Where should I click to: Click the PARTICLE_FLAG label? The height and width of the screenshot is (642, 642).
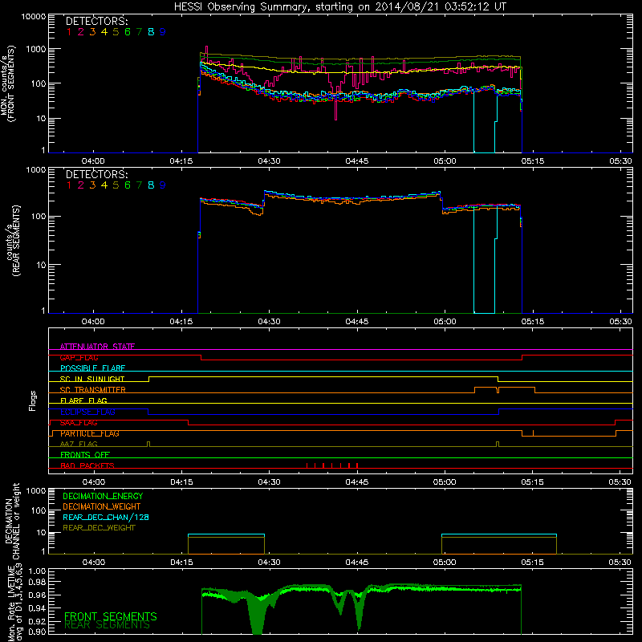[90, 433]
